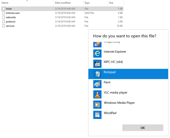170x138 pixels.
Task: Sort files by Size column header
Action: (111, 3)
